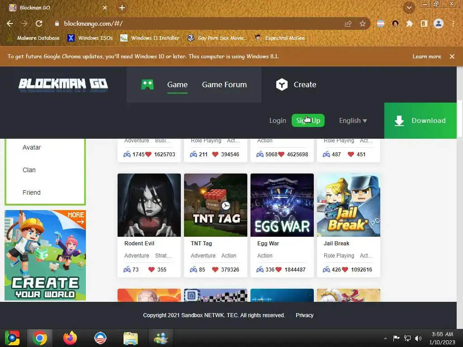
Task: Click the Blockman GO logo
Action: [63, 84]
